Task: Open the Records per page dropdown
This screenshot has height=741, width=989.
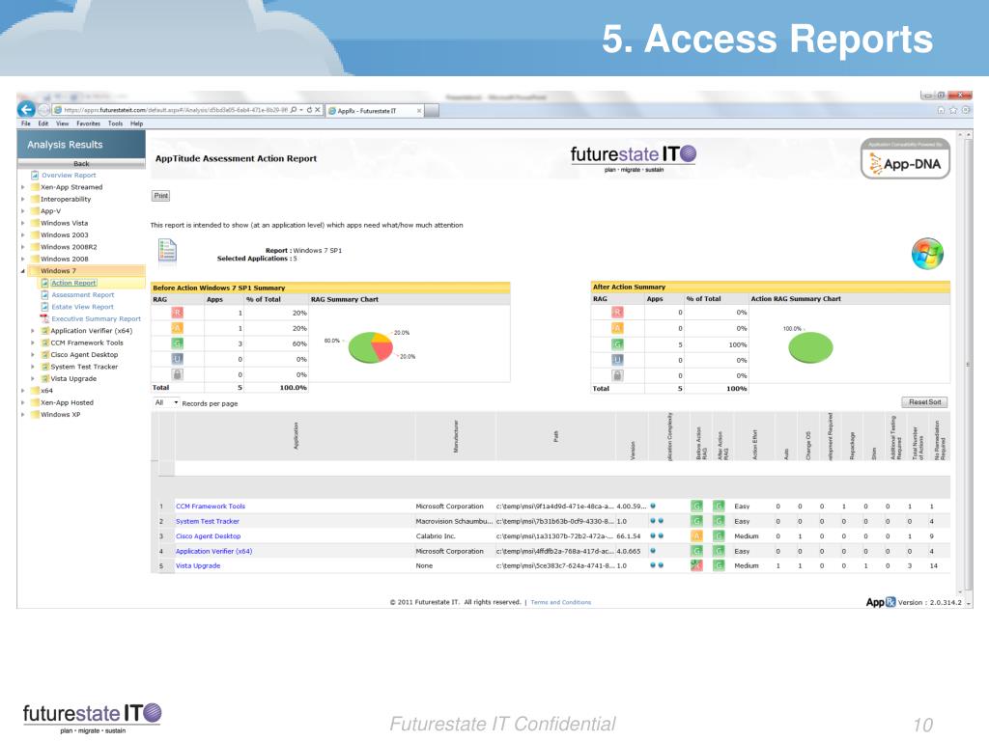Action: click(166, 402)
